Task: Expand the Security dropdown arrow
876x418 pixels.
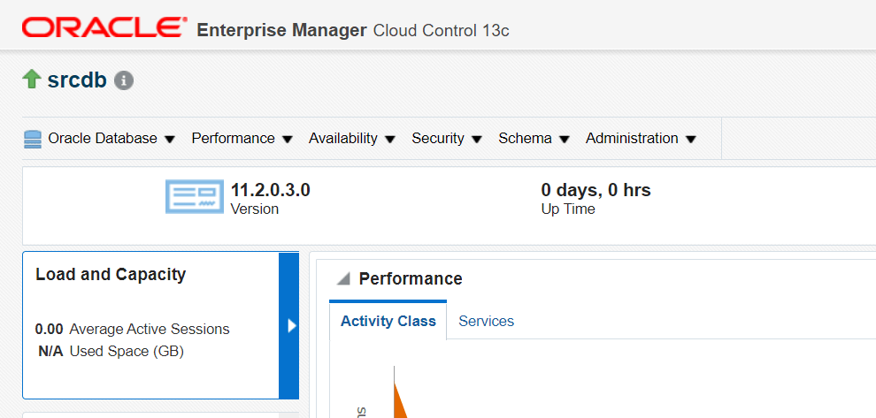Action: 477,139
